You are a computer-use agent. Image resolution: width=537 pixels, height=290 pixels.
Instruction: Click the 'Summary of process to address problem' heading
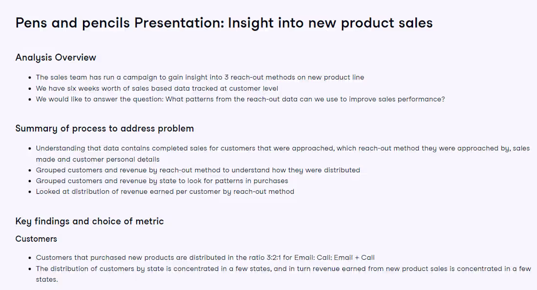[104, 128]
